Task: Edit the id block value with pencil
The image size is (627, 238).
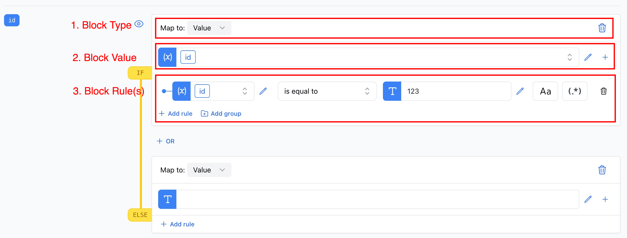Action: click(588, 57)
